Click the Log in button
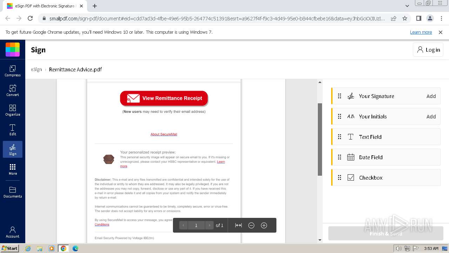449x253 pixels. 428,50
